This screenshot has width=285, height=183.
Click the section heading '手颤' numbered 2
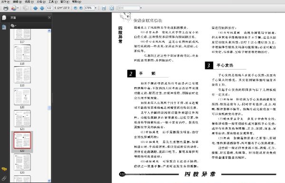(x=147, y=73)
